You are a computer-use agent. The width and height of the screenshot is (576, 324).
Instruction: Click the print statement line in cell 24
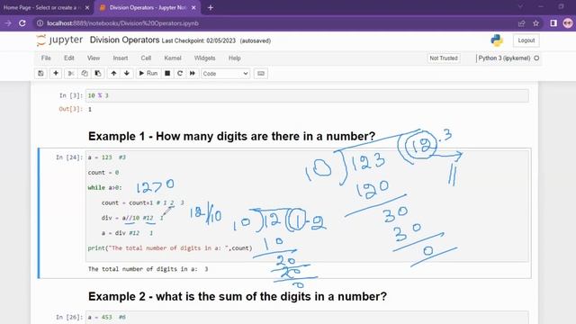click(170, 248)
